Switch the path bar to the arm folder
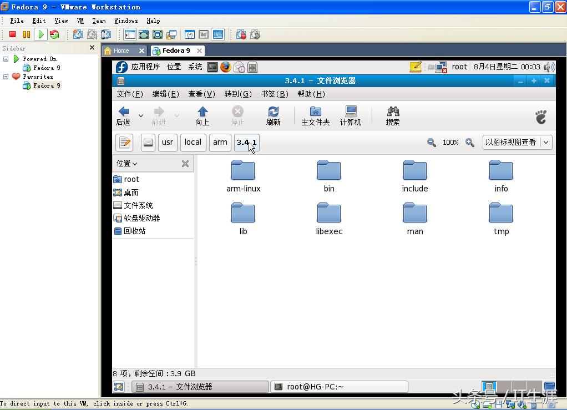 point(220,143)
